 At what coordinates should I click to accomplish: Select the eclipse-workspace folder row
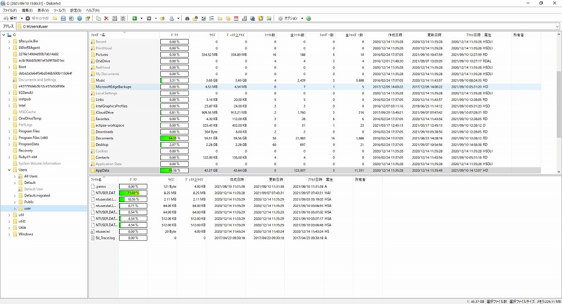point(314,125)
